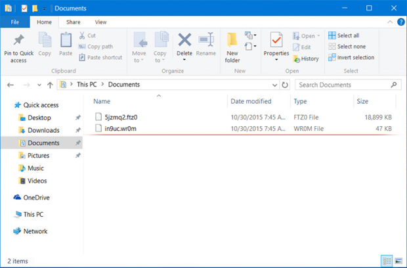Expand the Delete dropdown arrow
This screenshot has width=407, height=268.
point(184,60)
